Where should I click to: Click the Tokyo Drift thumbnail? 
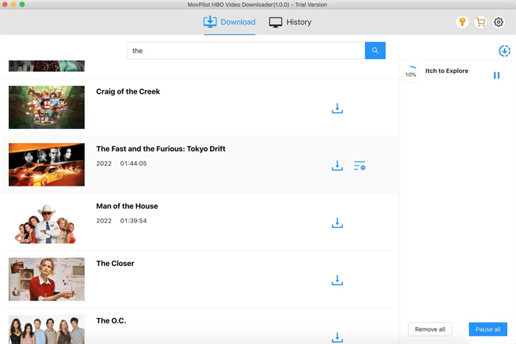click(46, 164)
